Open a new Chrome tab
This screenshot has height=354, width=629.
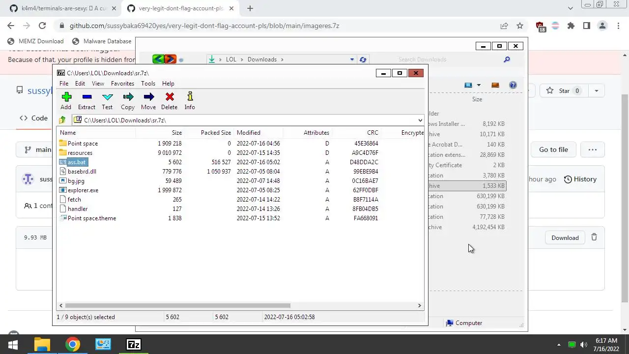[250, 8]
